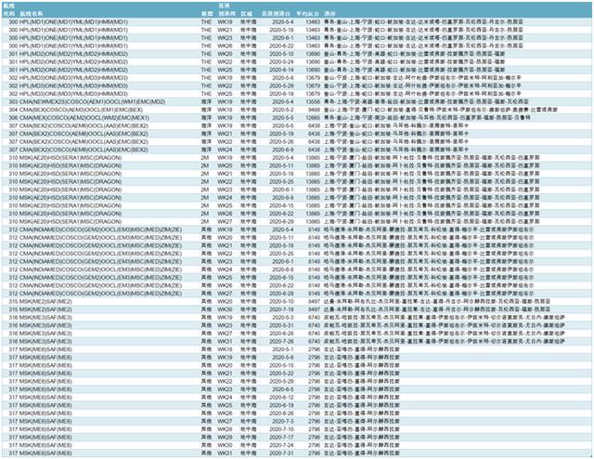The image size is (594, 459).
Task: Click week WK29 in route 317 row
Action: coord(225,437)
